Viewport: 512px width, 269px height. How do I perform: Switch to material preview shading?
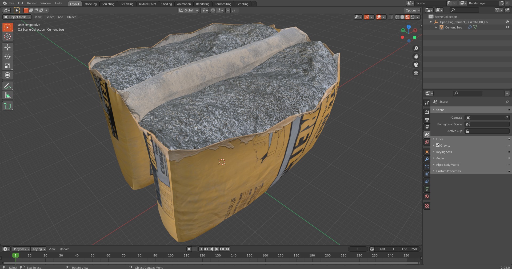tap(407, 17)
